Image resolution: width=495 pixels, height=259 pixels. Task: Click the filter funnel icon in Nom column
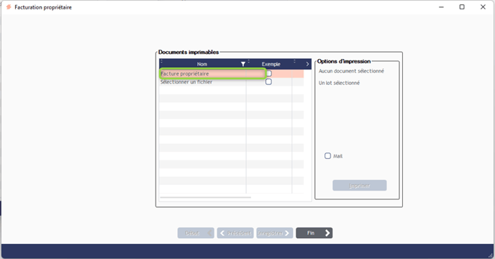click(x=242, y=64)
